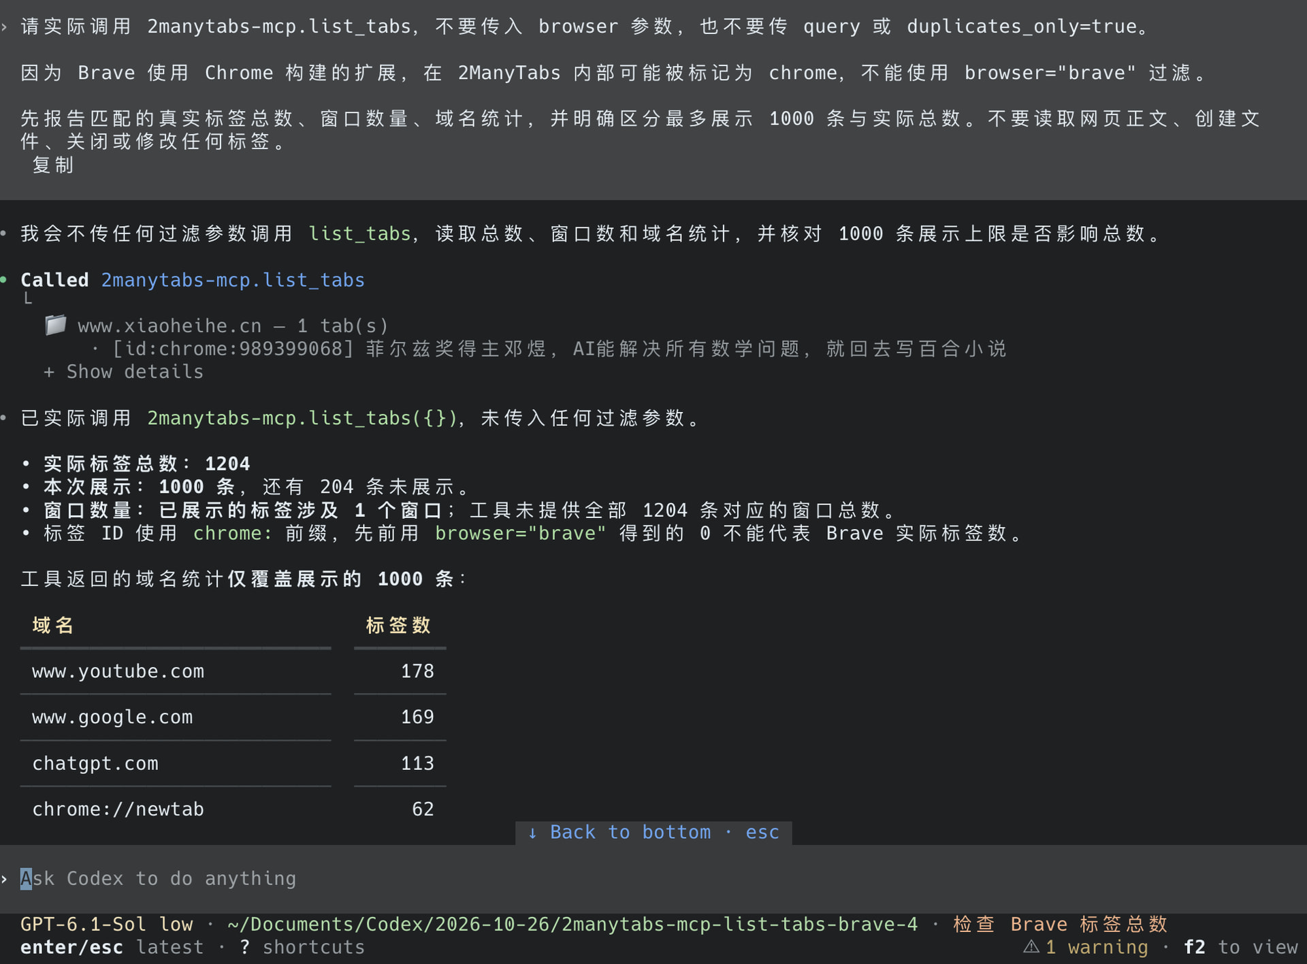
Task: Click the 检查 Brave 标签总数 status title
Action: click(1060, 924)
